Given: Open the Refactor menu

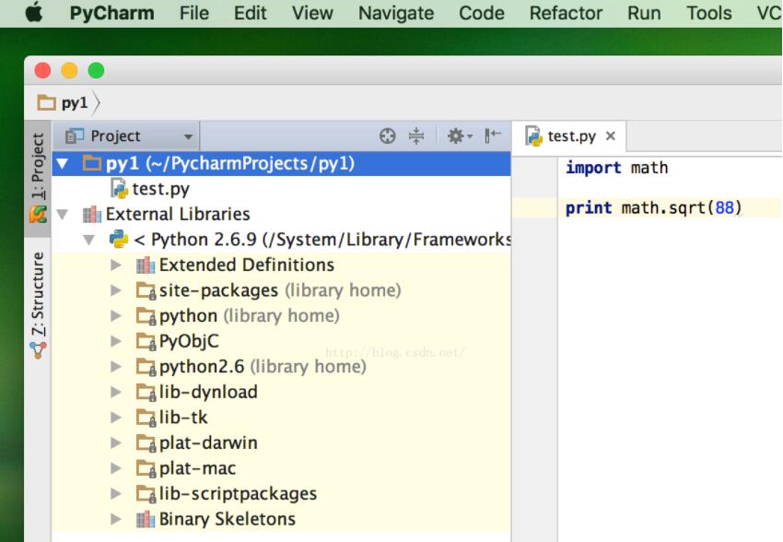Looking at the screenshot, I should click(x=566, y=13).
